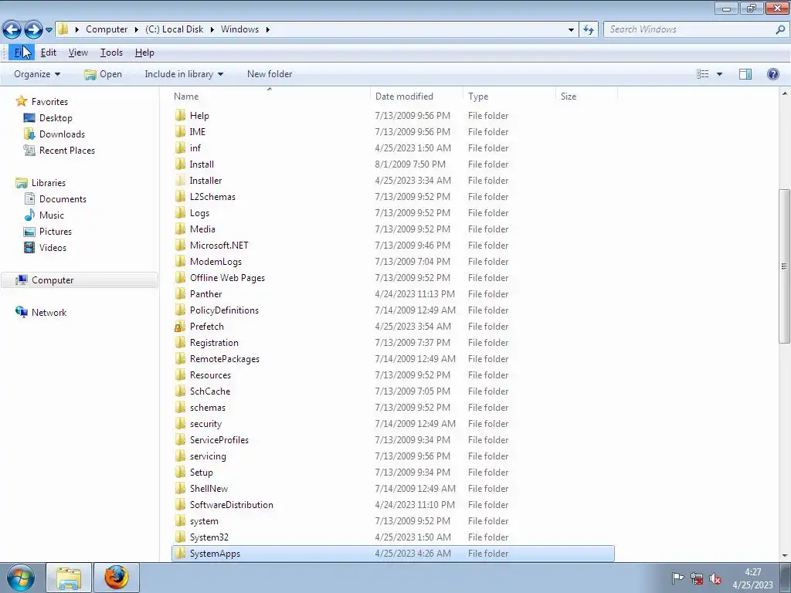This screenshot has height=593, width=791.
Task: Select Network in navigation pane
Action: (x=49, y=313)
